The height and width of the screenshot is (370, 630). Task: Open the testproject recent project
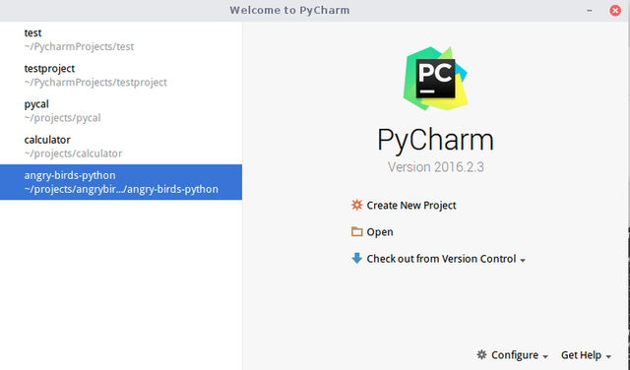[x=121, y=75]
